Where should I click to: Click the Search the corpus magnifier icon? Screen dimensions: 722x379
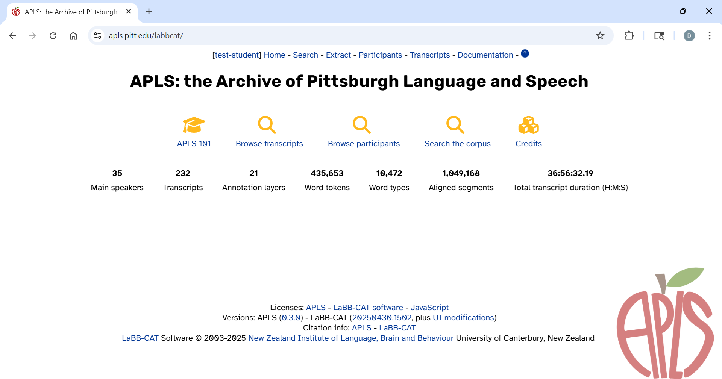pyautogui.click(x=455, y=125)
